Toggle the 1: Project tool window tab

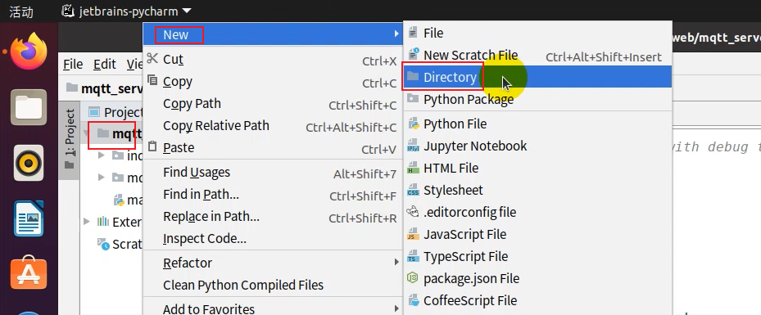click(x=70, y=139)
